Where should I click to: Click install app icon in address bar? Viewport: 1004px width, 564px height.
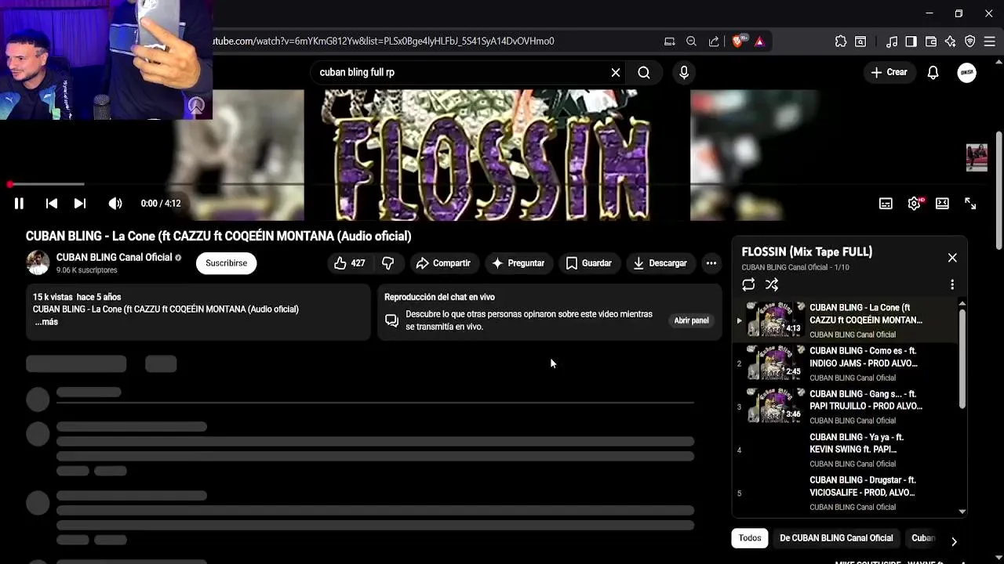[670, 42]
